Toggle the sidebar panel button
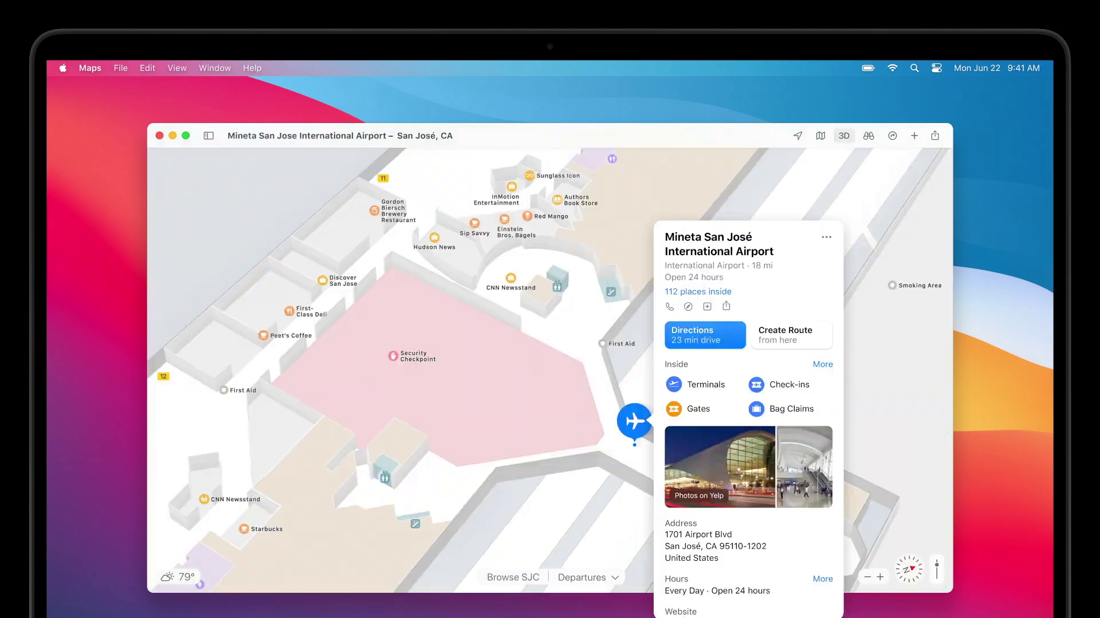The image size is (1100, 618). 209,136
